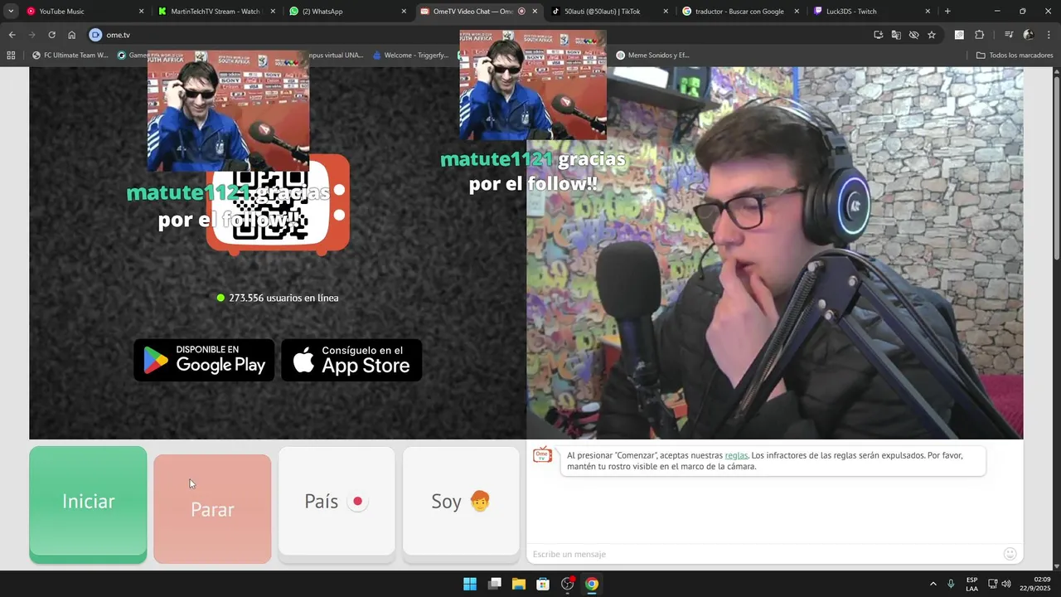1061x597 pixels.
Task: Click the microphone tray icon
Action: tap(951, 584)
